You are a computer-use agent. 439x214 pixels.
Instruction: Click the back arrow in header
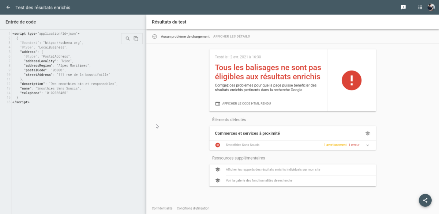(8, 7)
